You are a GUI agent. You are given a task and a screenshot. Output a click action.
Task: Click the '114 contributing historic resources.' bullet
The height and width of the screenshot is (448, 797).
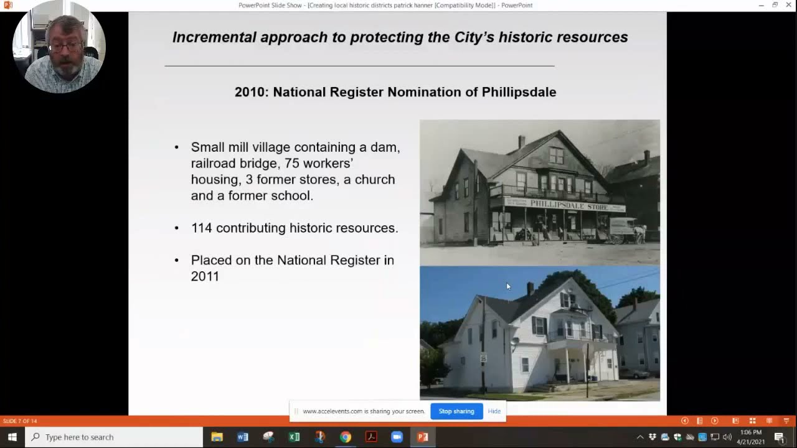[x=295, y=228]
